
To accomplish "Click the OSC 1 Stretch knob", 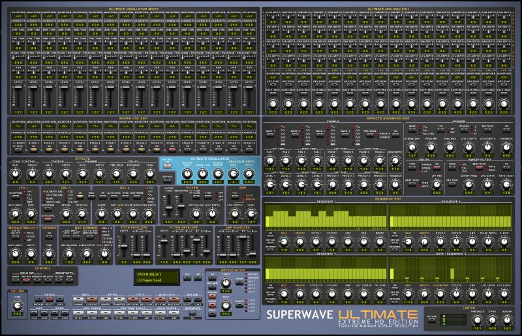I will click(82, 214).
